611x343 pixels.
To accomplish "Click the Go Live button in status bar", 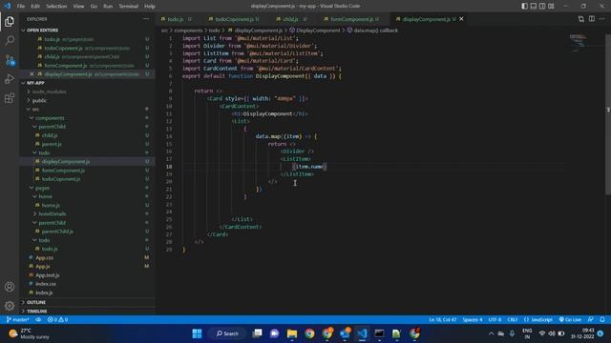I will (570, 320).
